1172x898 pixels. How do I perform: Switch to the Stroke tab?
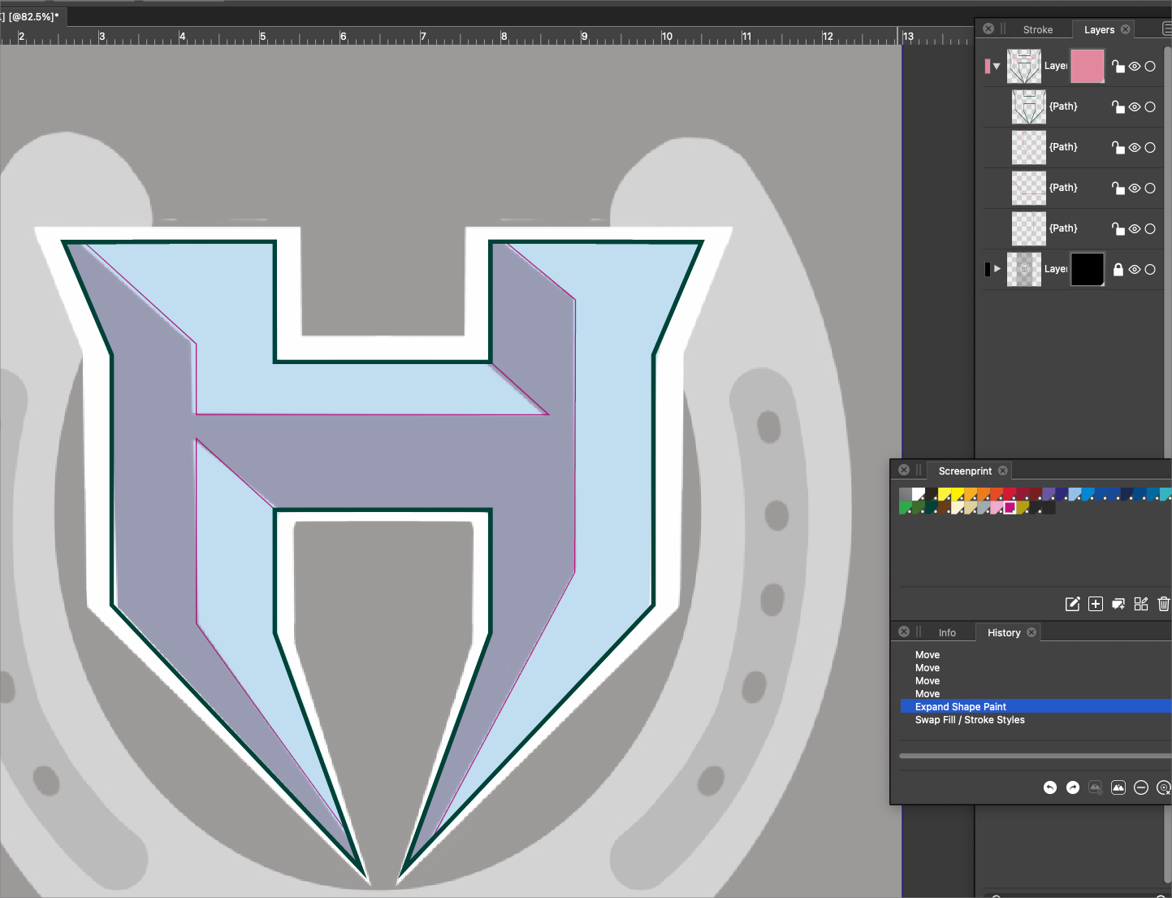1037,30
